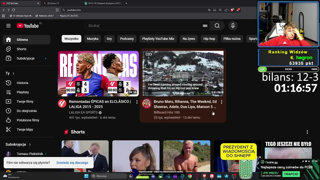Click the taskbar Wyszukaj search box
The image size is (320, 180).
coord(108,176)
